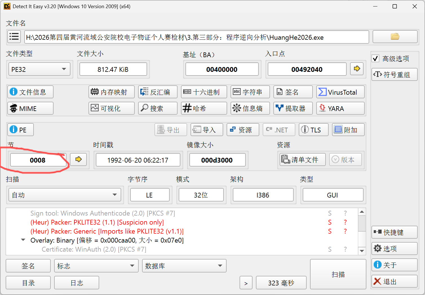Image resolution: width=425 pixels, height=295 pixels.
Task: Open VirusTotal lookup
Action: 340,92
